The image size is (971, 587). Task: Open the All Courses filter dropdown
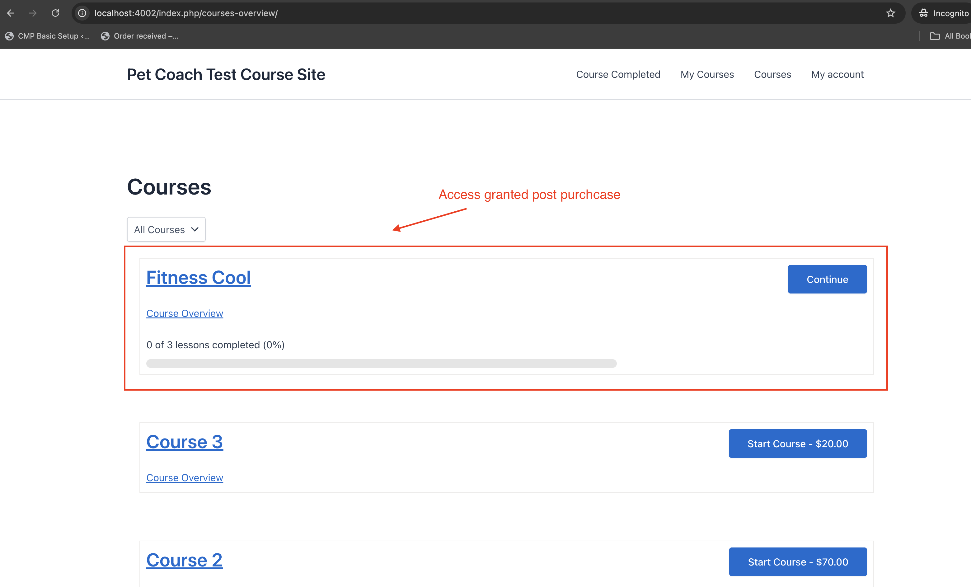tap(166, 229)
